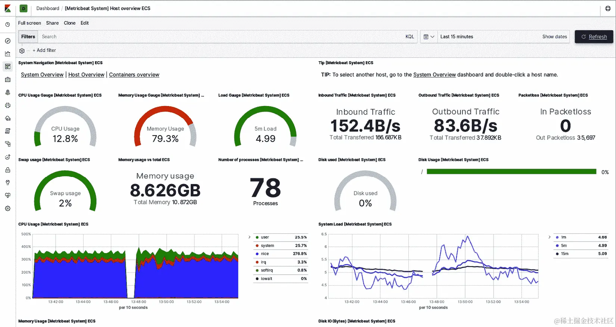Open Logs icon in sidebar
This screenshot has width=616, height=327.
tap(7, 131)
